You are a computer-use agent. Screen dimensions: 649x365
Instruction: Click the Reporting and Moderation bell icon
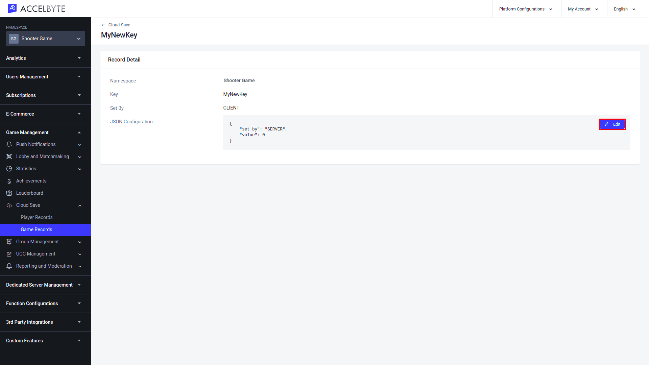click(x=9, y=266)
